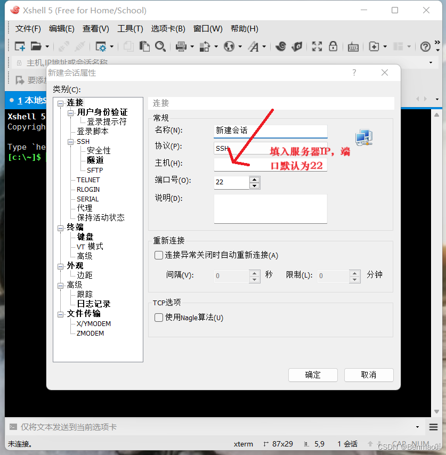Image resolution: width=446 pixels, height=455 pixels.
Task: Click the 说明(D) description text area
Action: point(271,209)
